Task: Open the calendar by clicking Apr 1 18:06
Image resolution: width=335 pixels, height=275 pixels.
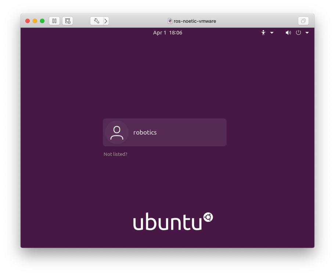Action: [x=167, y=33]
